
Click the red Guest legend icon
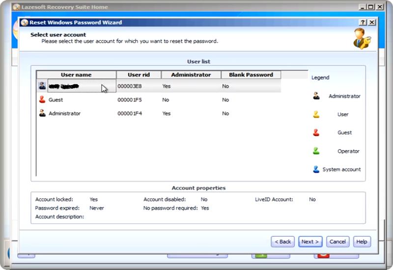tap(316, 133)
